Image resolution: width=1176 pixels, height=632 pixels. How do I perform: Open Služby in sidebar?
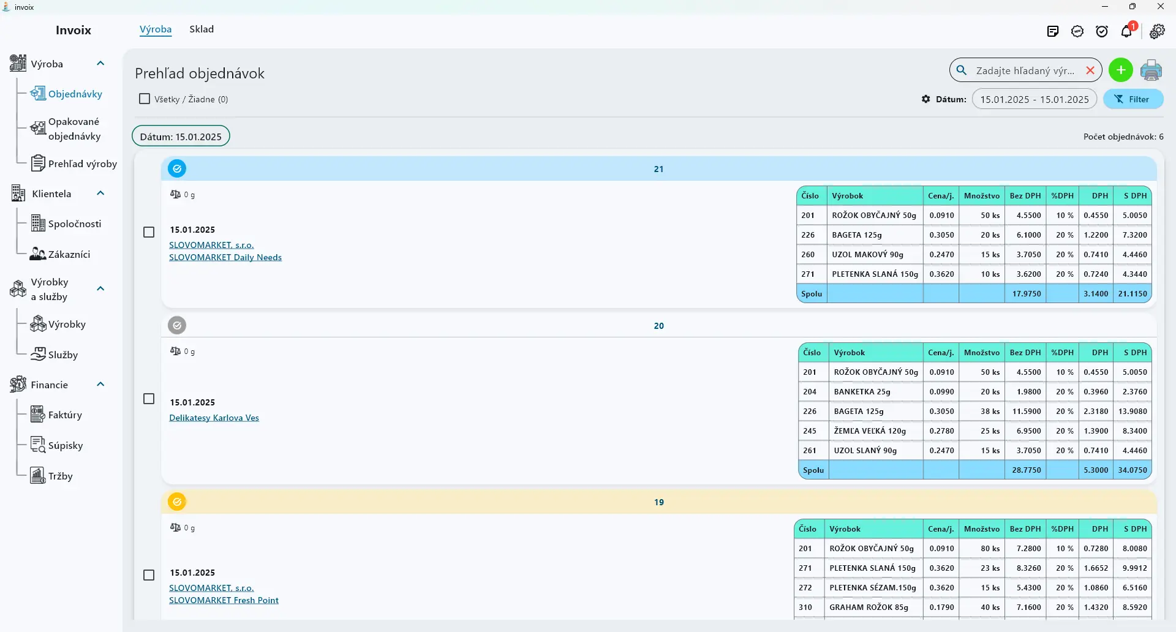[55, 355]
